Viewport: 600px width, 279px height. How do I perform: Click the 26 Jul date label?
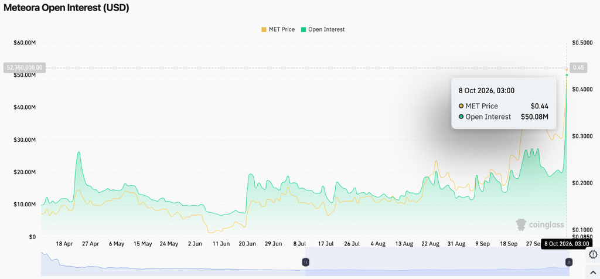tap(352, 244)
